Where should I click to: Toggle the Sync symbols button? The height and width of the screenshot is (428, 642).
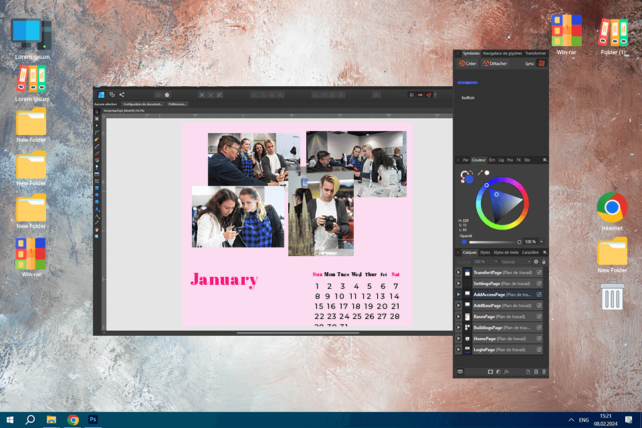[542, 64]
